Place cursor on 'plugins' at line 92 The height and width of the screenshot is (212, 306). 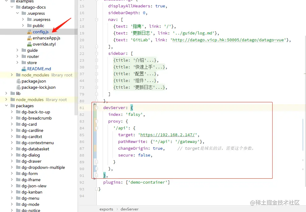(112, 182)
